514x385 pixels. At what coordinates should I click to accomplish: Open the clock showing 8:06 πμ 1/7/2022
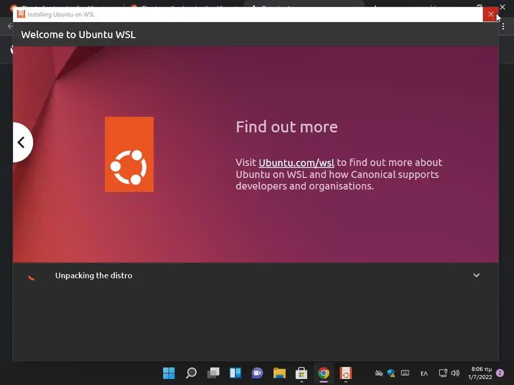click(480, 373)
